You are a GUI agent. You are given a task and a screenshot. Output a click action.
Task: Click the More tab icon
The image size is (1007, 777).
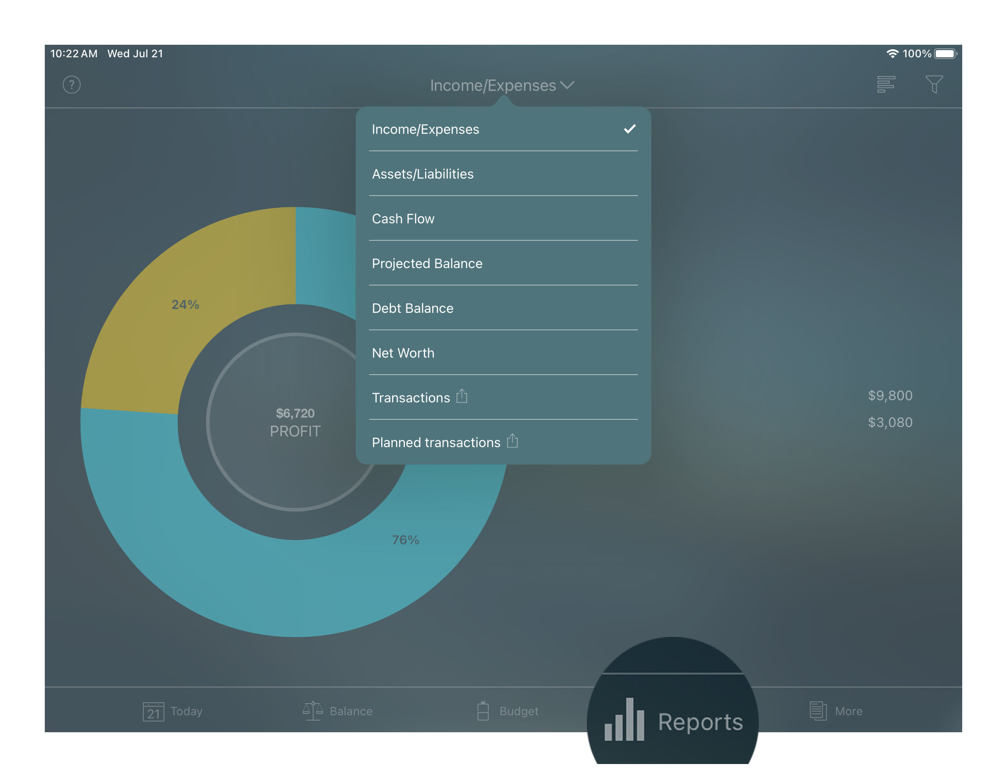pos(818,711)
